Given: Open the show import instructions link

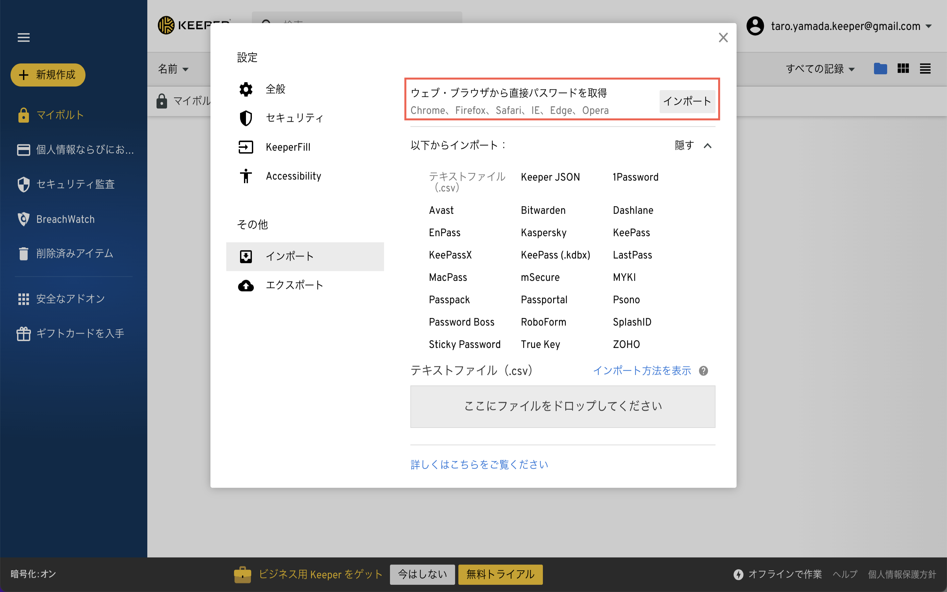Looking at the screenshot, I should [642, 371].
